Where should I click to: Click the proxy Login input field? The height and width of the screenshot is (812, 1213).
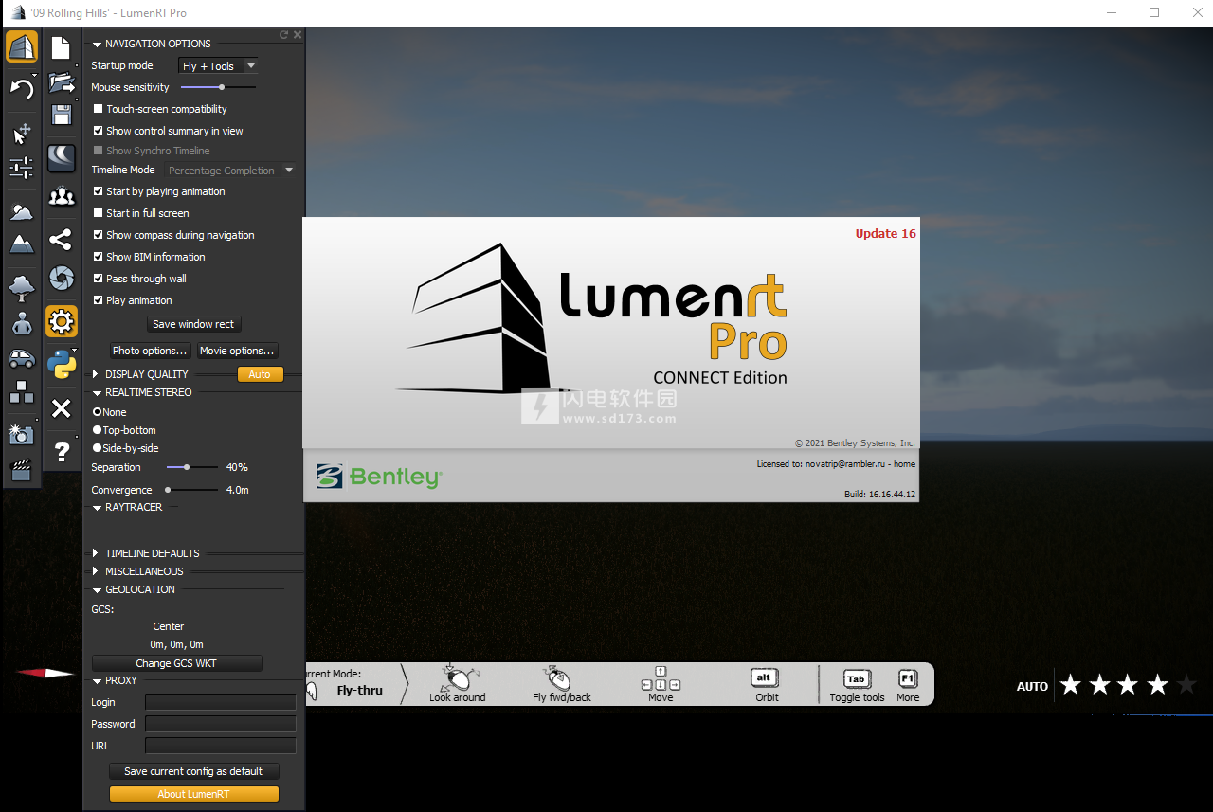[220, 702]
